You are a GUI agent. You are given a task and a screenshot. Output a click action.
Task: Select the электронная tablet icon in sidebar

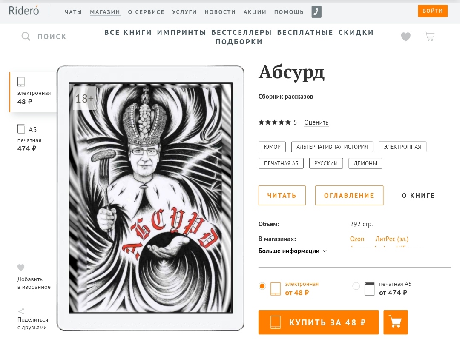[21, 82]
